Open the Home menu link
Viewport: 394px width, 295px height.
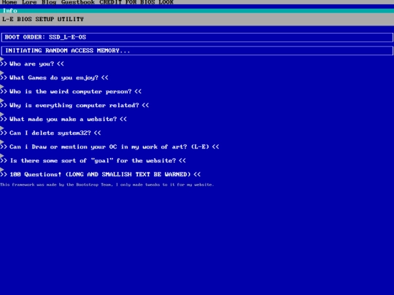coord(9,2)
